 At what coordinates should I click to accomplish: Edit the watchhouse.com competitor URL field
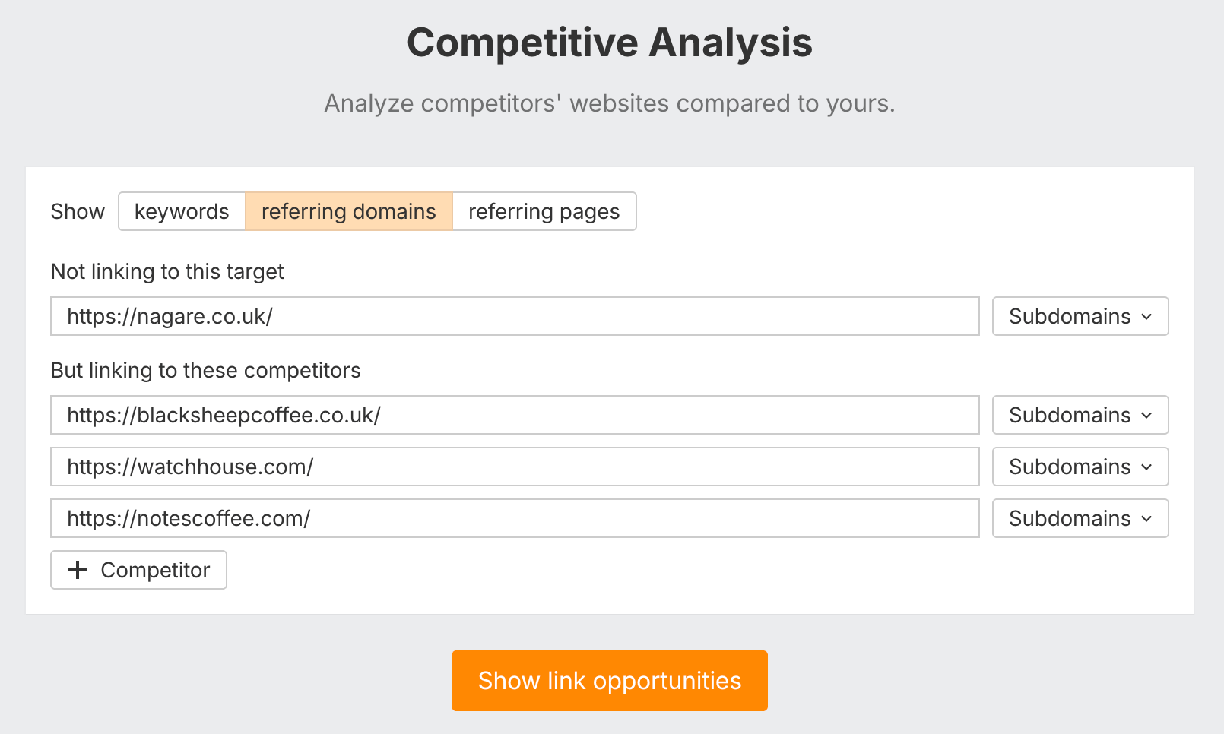coord(514,467)
